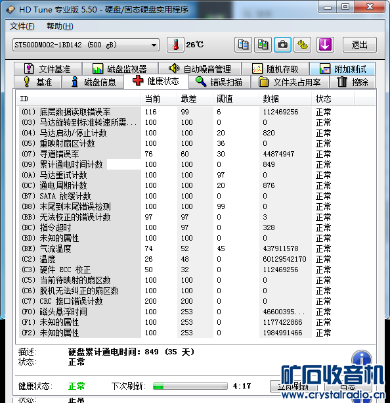
Task: Open the 文件(F) menu
Action: [22, 26]
